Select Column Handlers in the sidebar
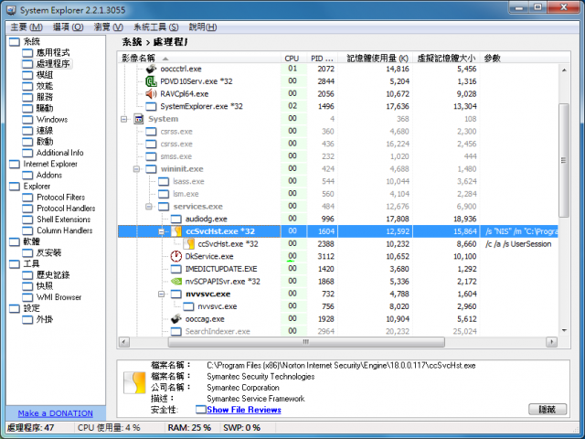 (x=65, y=230)
